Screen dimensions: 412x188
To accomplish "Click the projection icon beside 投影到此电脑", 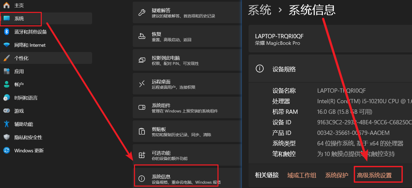I will [142, 60].
